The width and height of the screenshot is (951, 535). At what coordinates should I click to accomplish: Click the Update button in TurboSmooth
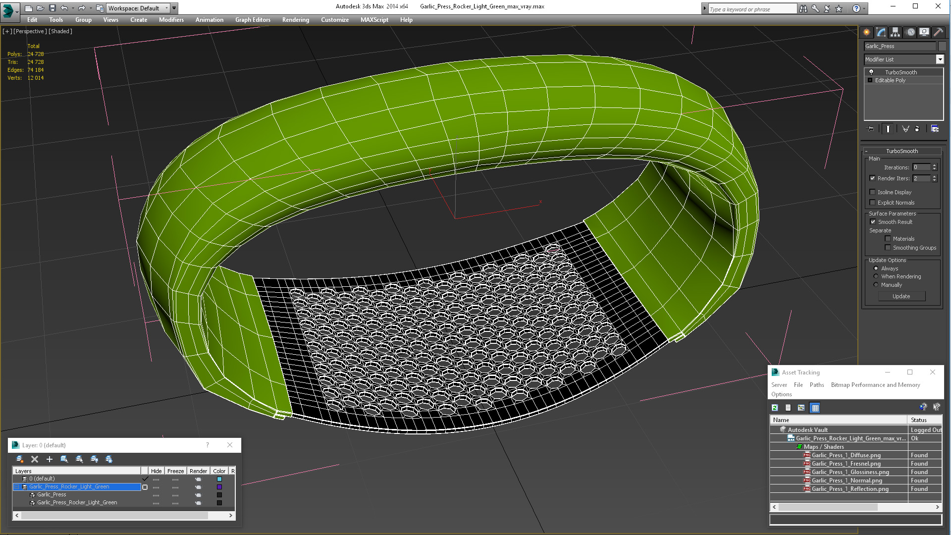901,296
